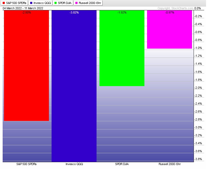Image resolution: width=210 pixels, height=178 pixels.
Task: Click the Russell 2000 iShr legend button
Action: pos(88,3)
